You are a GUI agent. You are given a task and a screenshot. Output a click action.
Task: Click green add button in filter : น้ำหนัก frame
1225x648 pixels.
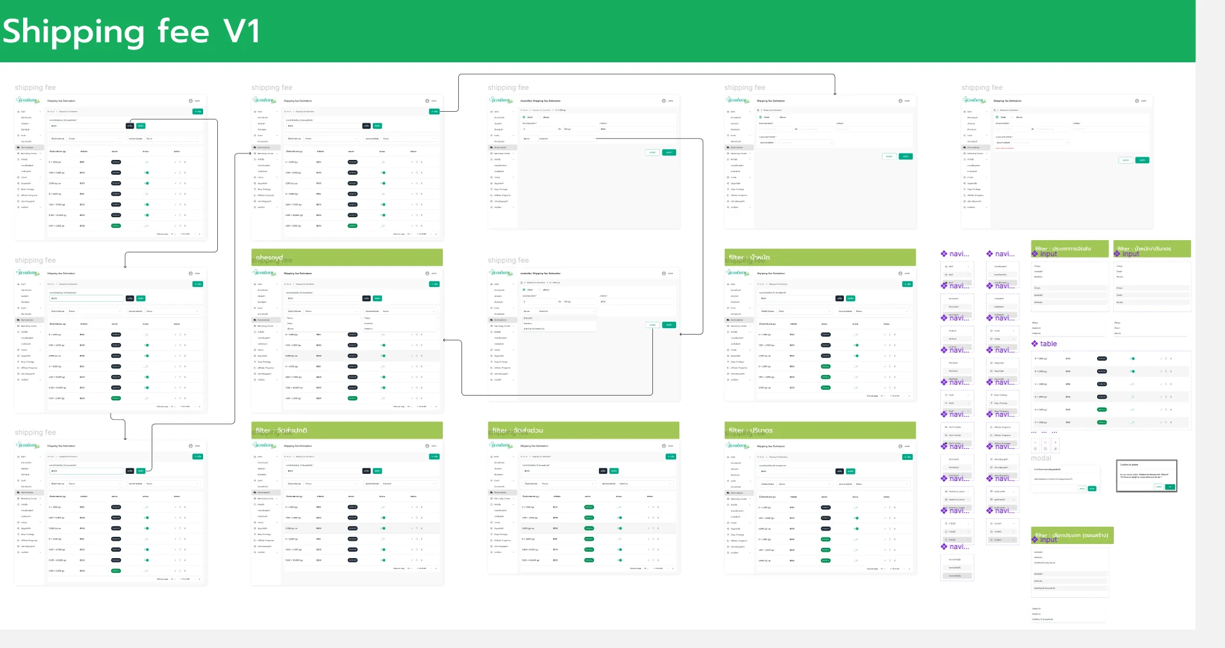pyautogui.click(x=908, y=284)
